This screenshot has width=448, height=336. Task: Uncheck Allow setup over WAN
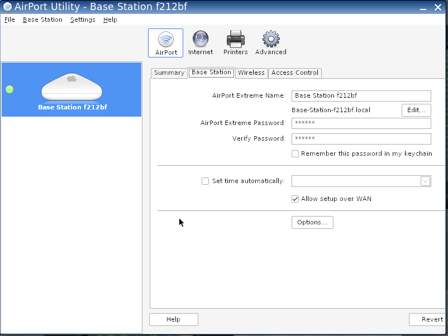(295, 199)
